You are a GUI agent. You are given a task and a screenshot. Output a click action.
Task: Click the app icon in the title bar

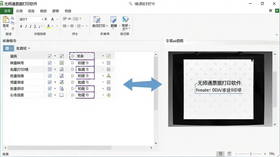[x=2, y=3]
